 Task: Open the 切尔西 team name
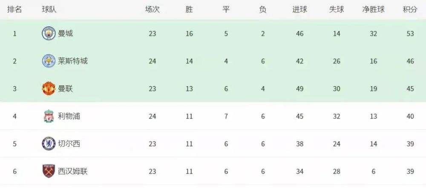69,143
